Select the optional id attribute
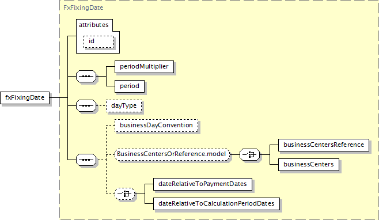 pos(98,41)
